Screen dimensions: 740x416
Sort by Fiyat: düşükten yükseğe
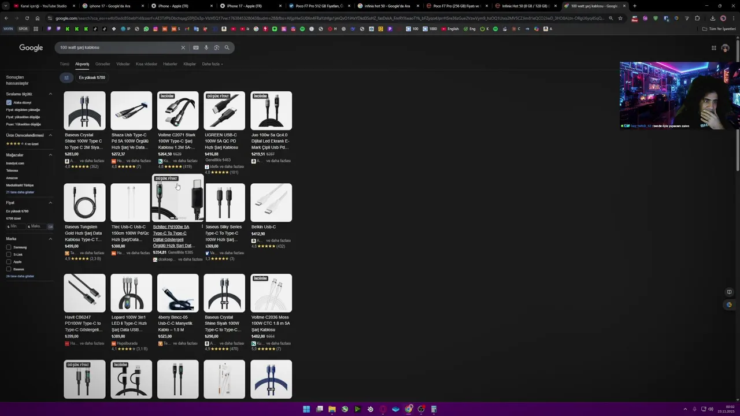[23, 110]
